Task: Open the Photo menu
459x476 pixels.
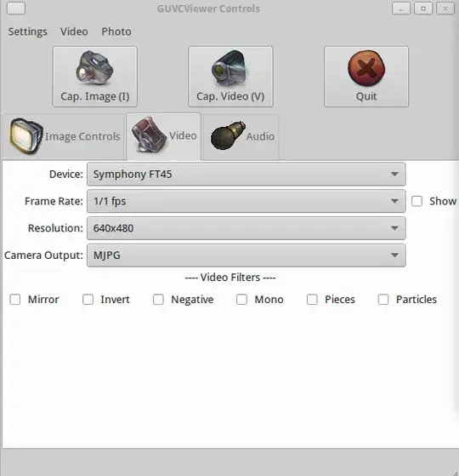Action: pyautogui.click(x=116, y=32)
